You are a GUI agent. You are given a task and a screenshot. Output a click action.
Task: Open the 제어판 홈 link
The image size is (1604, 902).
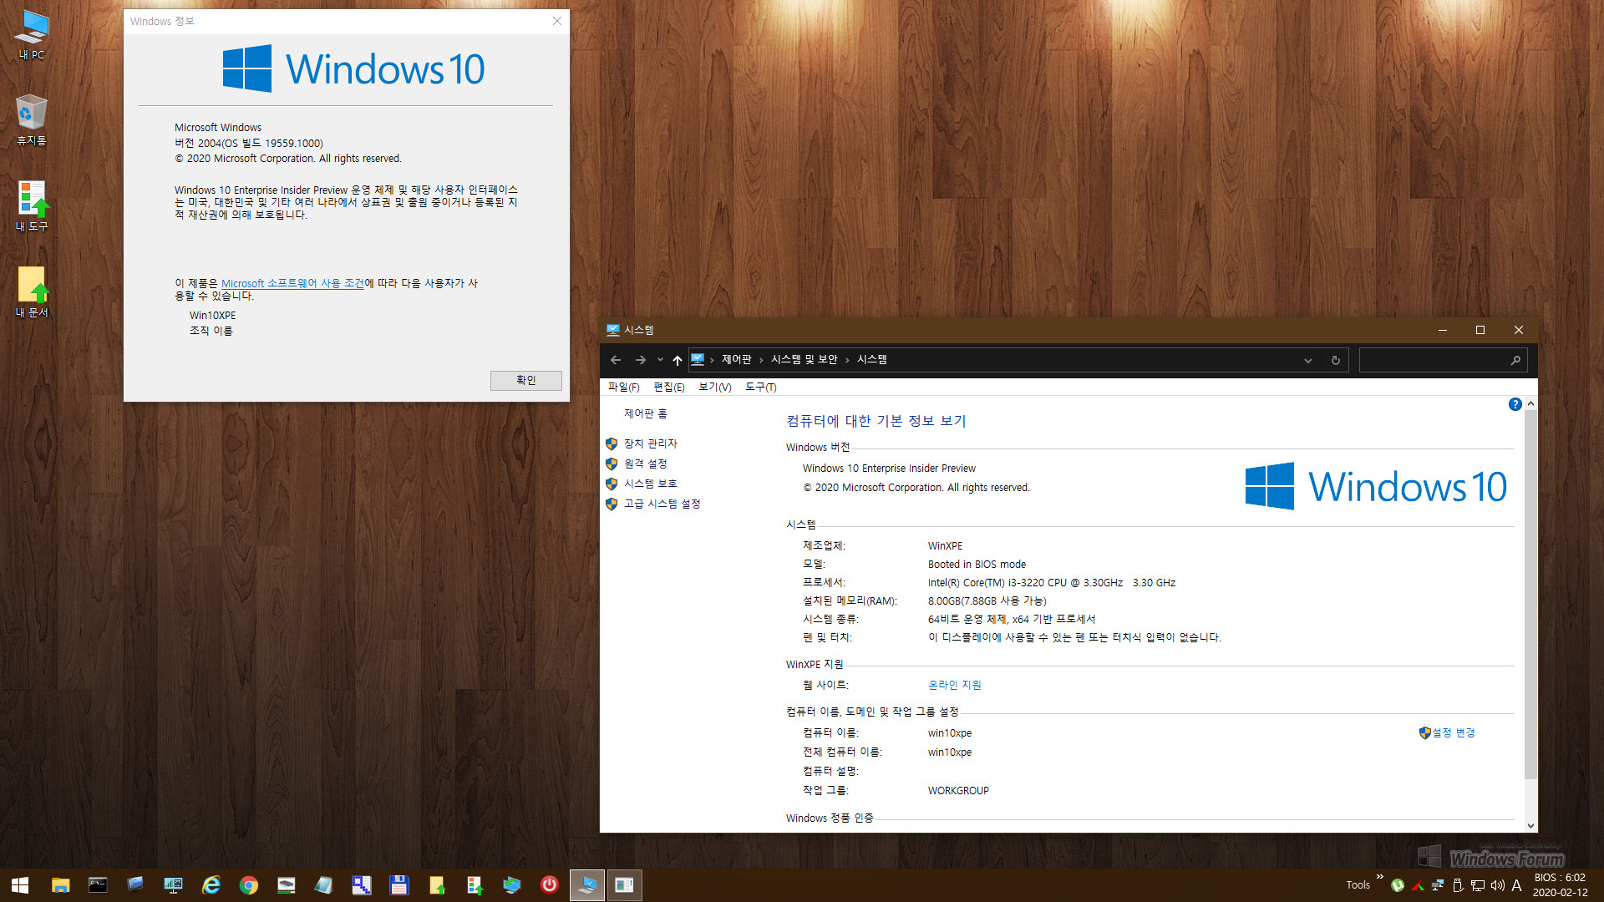[645, 414]
